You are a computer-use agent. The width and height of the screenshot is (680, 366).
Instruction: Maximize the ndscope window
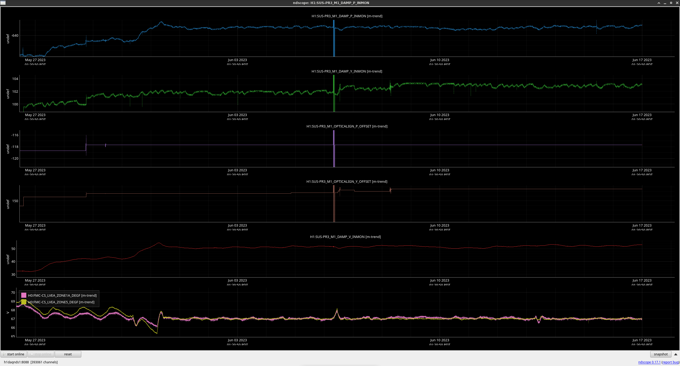click(x=671, y=3)
